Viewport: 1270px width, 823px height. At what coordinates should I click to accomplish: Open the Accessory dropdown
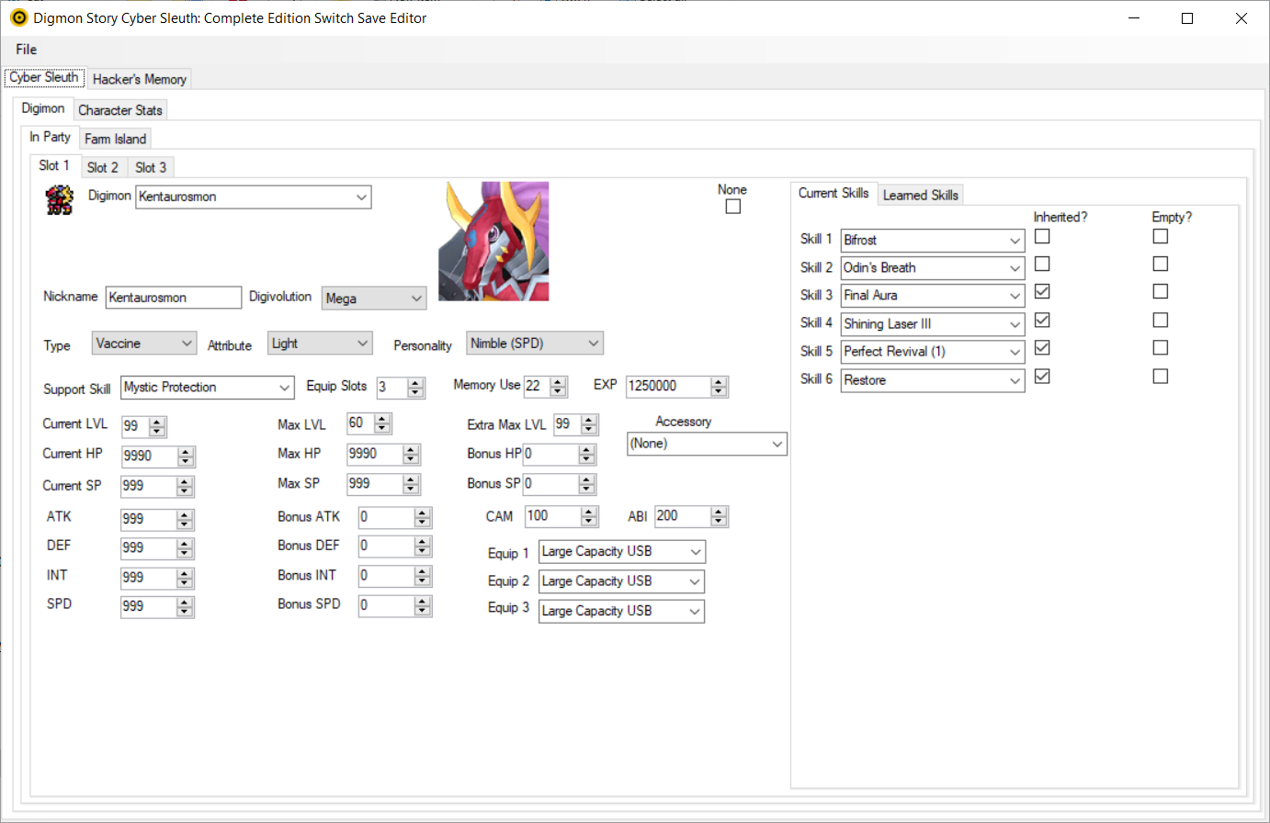pyautogui.click(x=707, y=444)
